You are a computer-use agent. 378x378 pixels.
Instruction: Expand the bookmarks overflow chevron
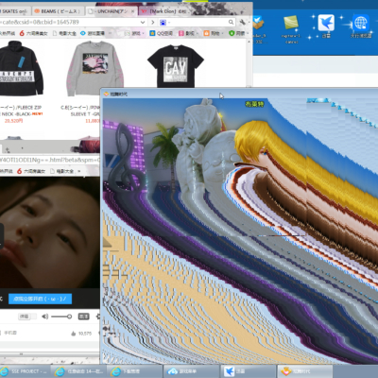111,33
